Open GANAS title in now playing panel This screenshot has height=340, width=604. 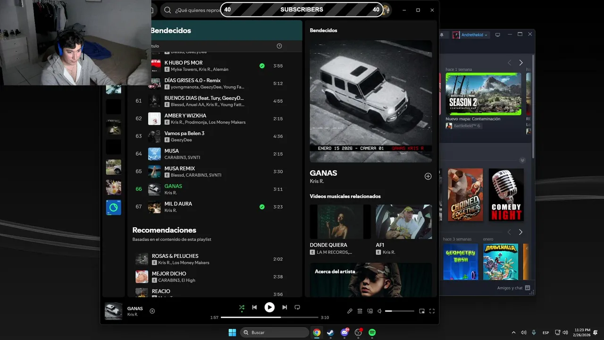[323, 173]
